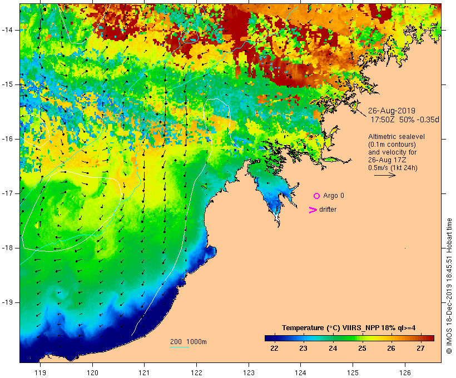Click longitude axis label 121

pos(144,373)
